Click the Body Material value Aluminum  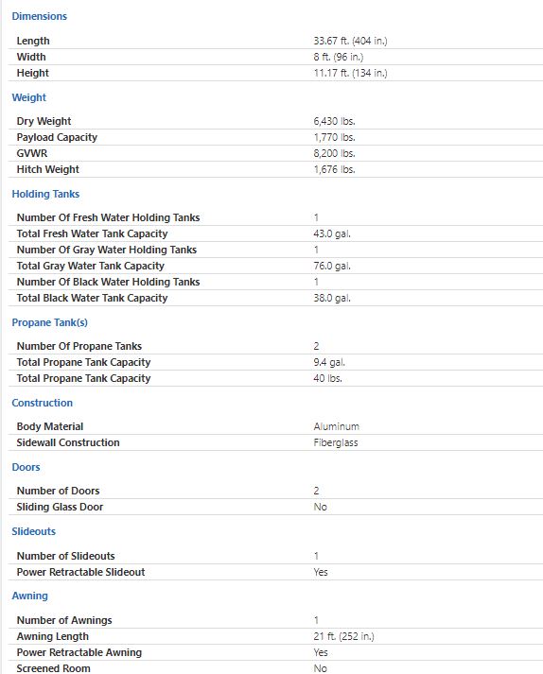pyautogui.click(x=336, y=427)
